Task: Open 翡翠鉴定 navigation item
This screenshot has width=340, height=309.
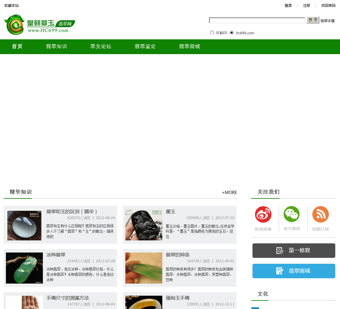Action: coord(145,46)
